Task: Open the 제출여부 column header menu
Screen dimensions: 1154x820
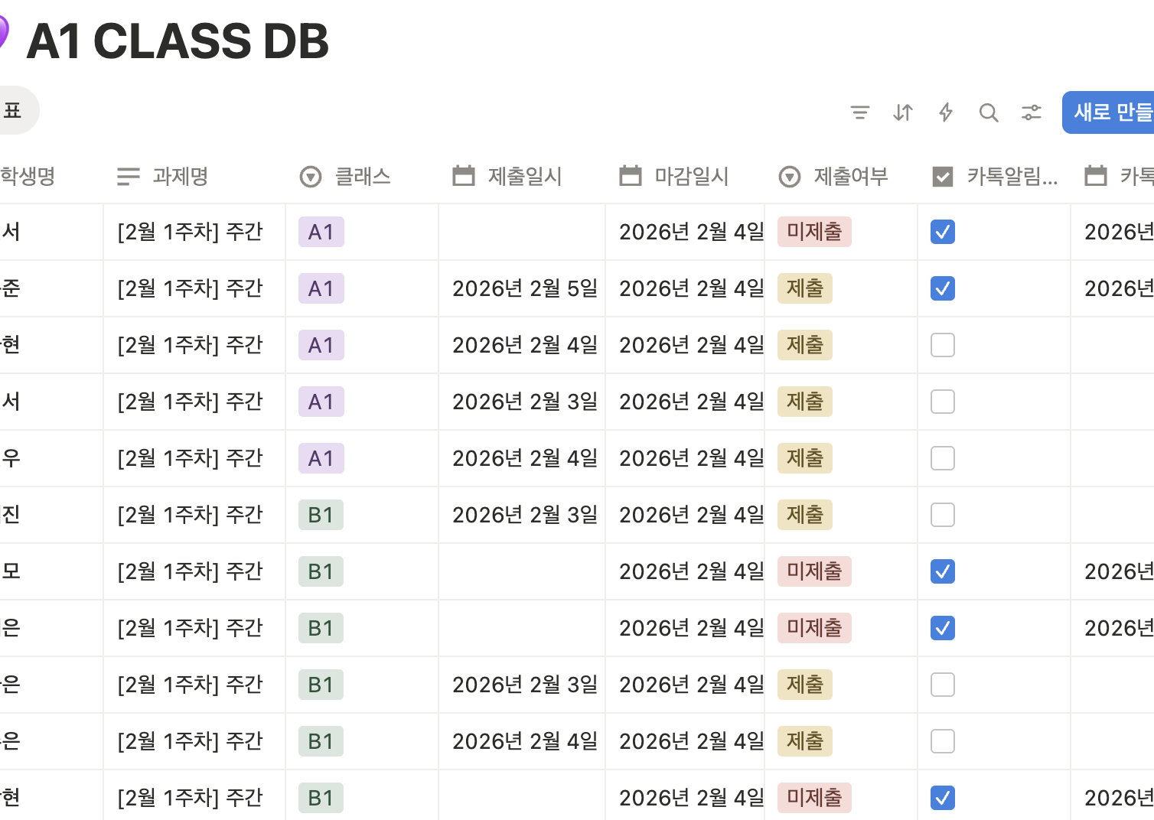Action: click(x=849, y=177)
